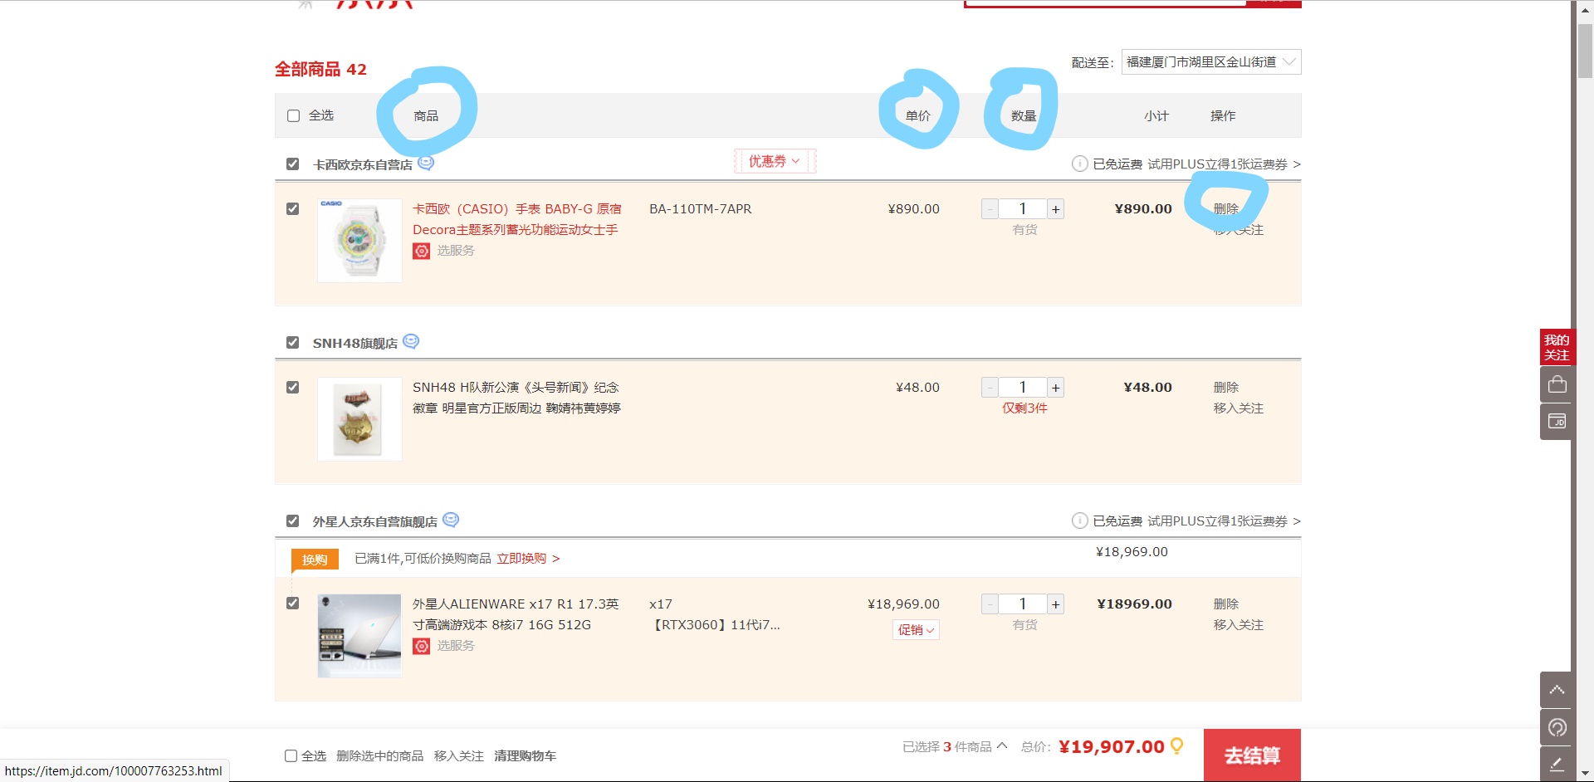Click 卡西欧京东自营店 shop name
The image size is (1594, 782).
pyautogui.click(x=362, y=164)
